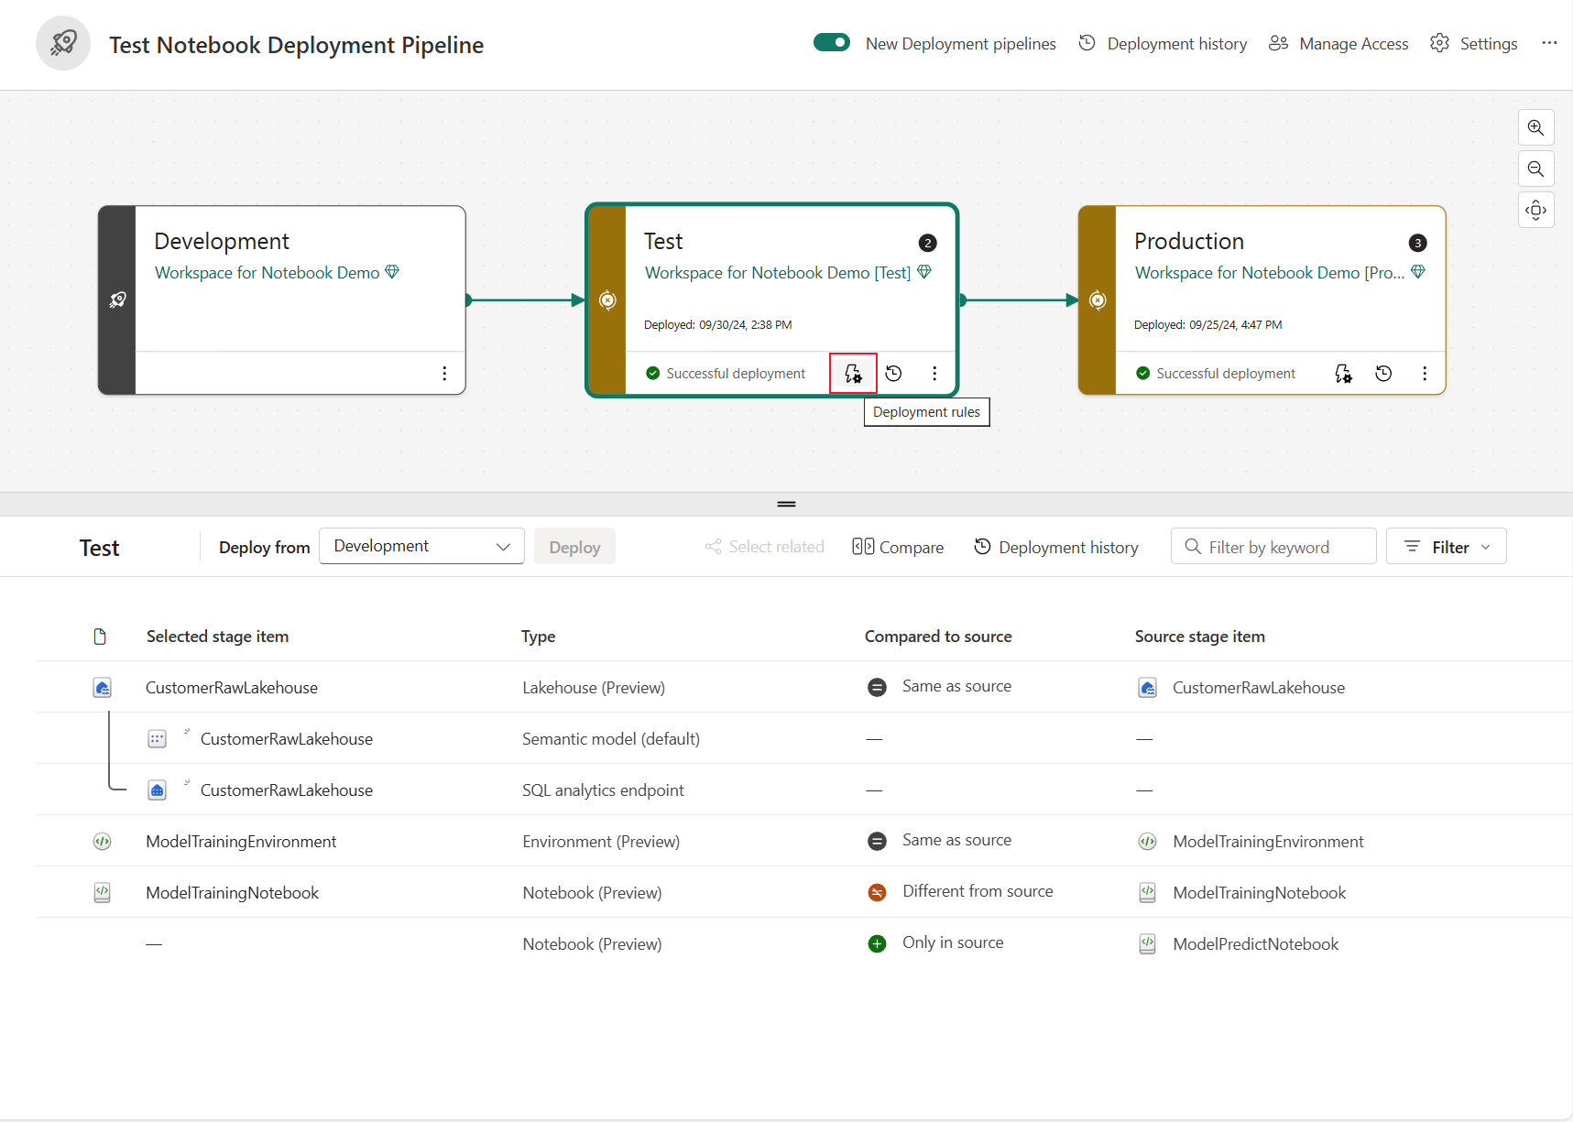Click select-all items icon in table header

point(100,637)
